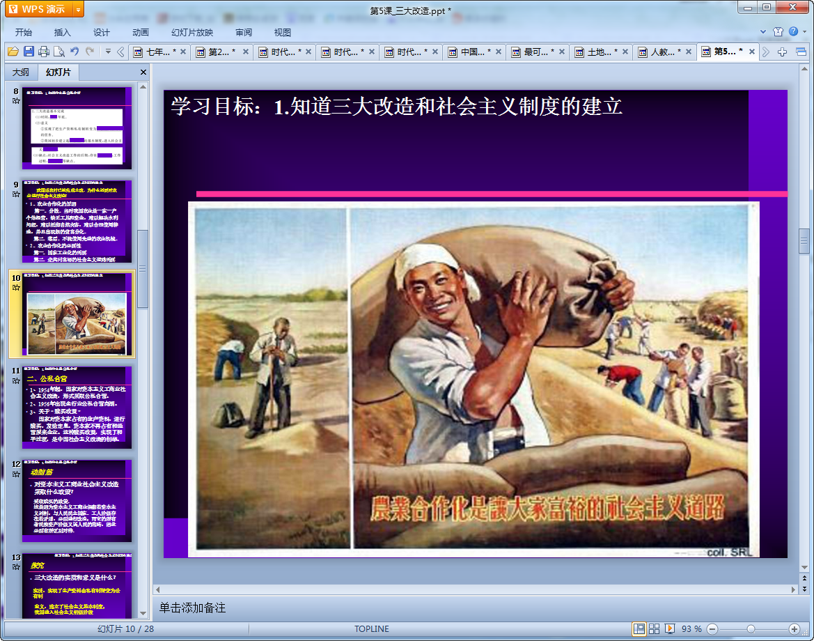Open the 幻灯片放映 menu tab
This screenshot has width=814, height=641.
[192, 32]
